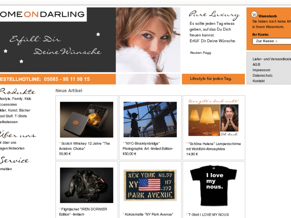Open the Scotch Whiskey product thumbnail

(86, 120)
